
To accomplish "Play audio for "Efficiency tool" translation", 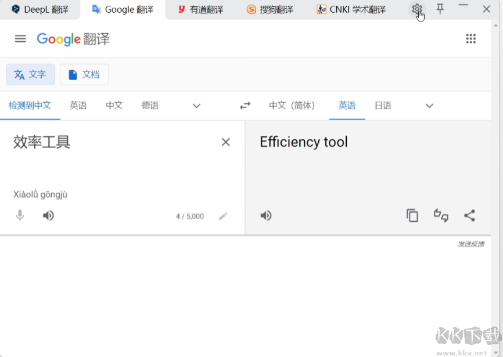I will [x=266, y=215].
